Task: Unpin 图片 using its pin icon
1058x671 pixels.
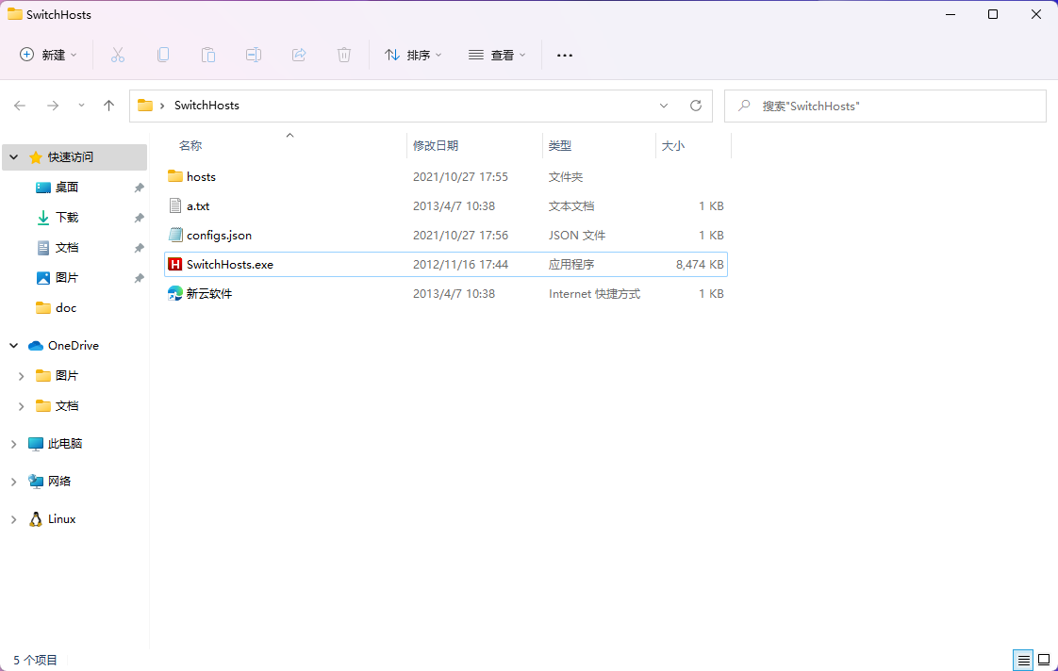Action: 139,278
